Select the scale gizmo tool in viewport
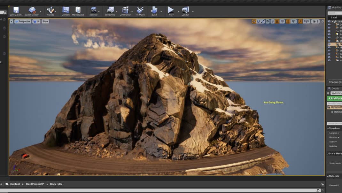The height and width of the screenshot is (193, 342). coord(263,21)
